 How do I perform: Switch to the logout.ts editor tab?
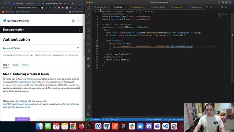click(177, 7)
